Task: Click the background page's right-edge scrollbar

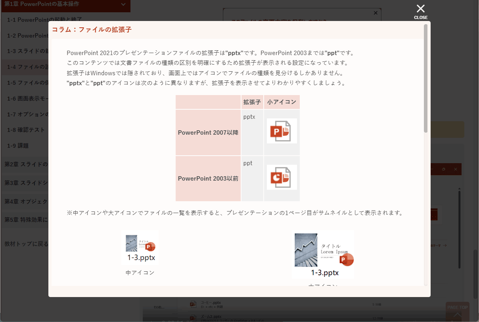Action: click(x=475, y=274)
